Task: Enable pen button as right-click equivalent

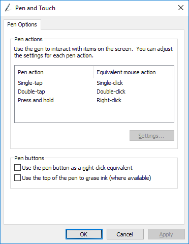Action: coord(17,168)
